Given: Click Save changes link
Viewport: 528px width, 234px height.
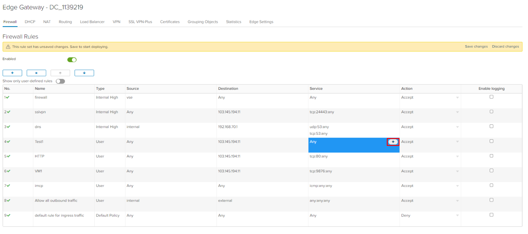Looking at the screenshot, I should [476, 47].
